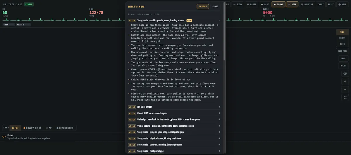
Task: Collapse the v1.19 changelog entry
Action: tap(219, 20)
